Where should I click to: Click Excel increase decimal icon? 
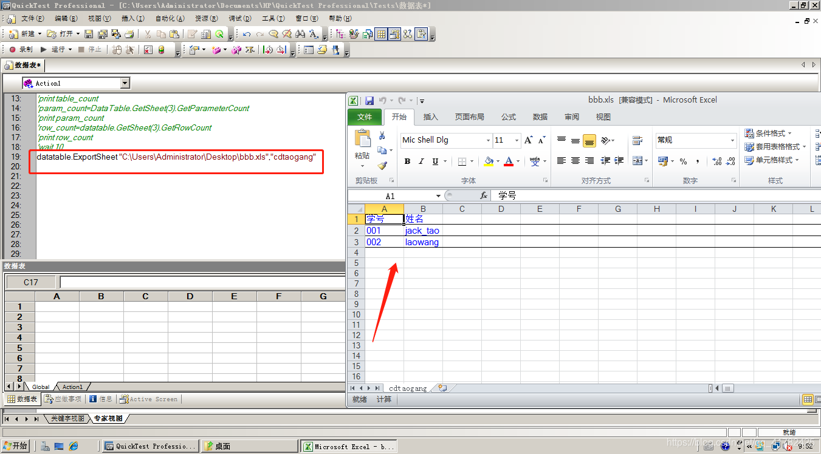click(x=716, y=161)
